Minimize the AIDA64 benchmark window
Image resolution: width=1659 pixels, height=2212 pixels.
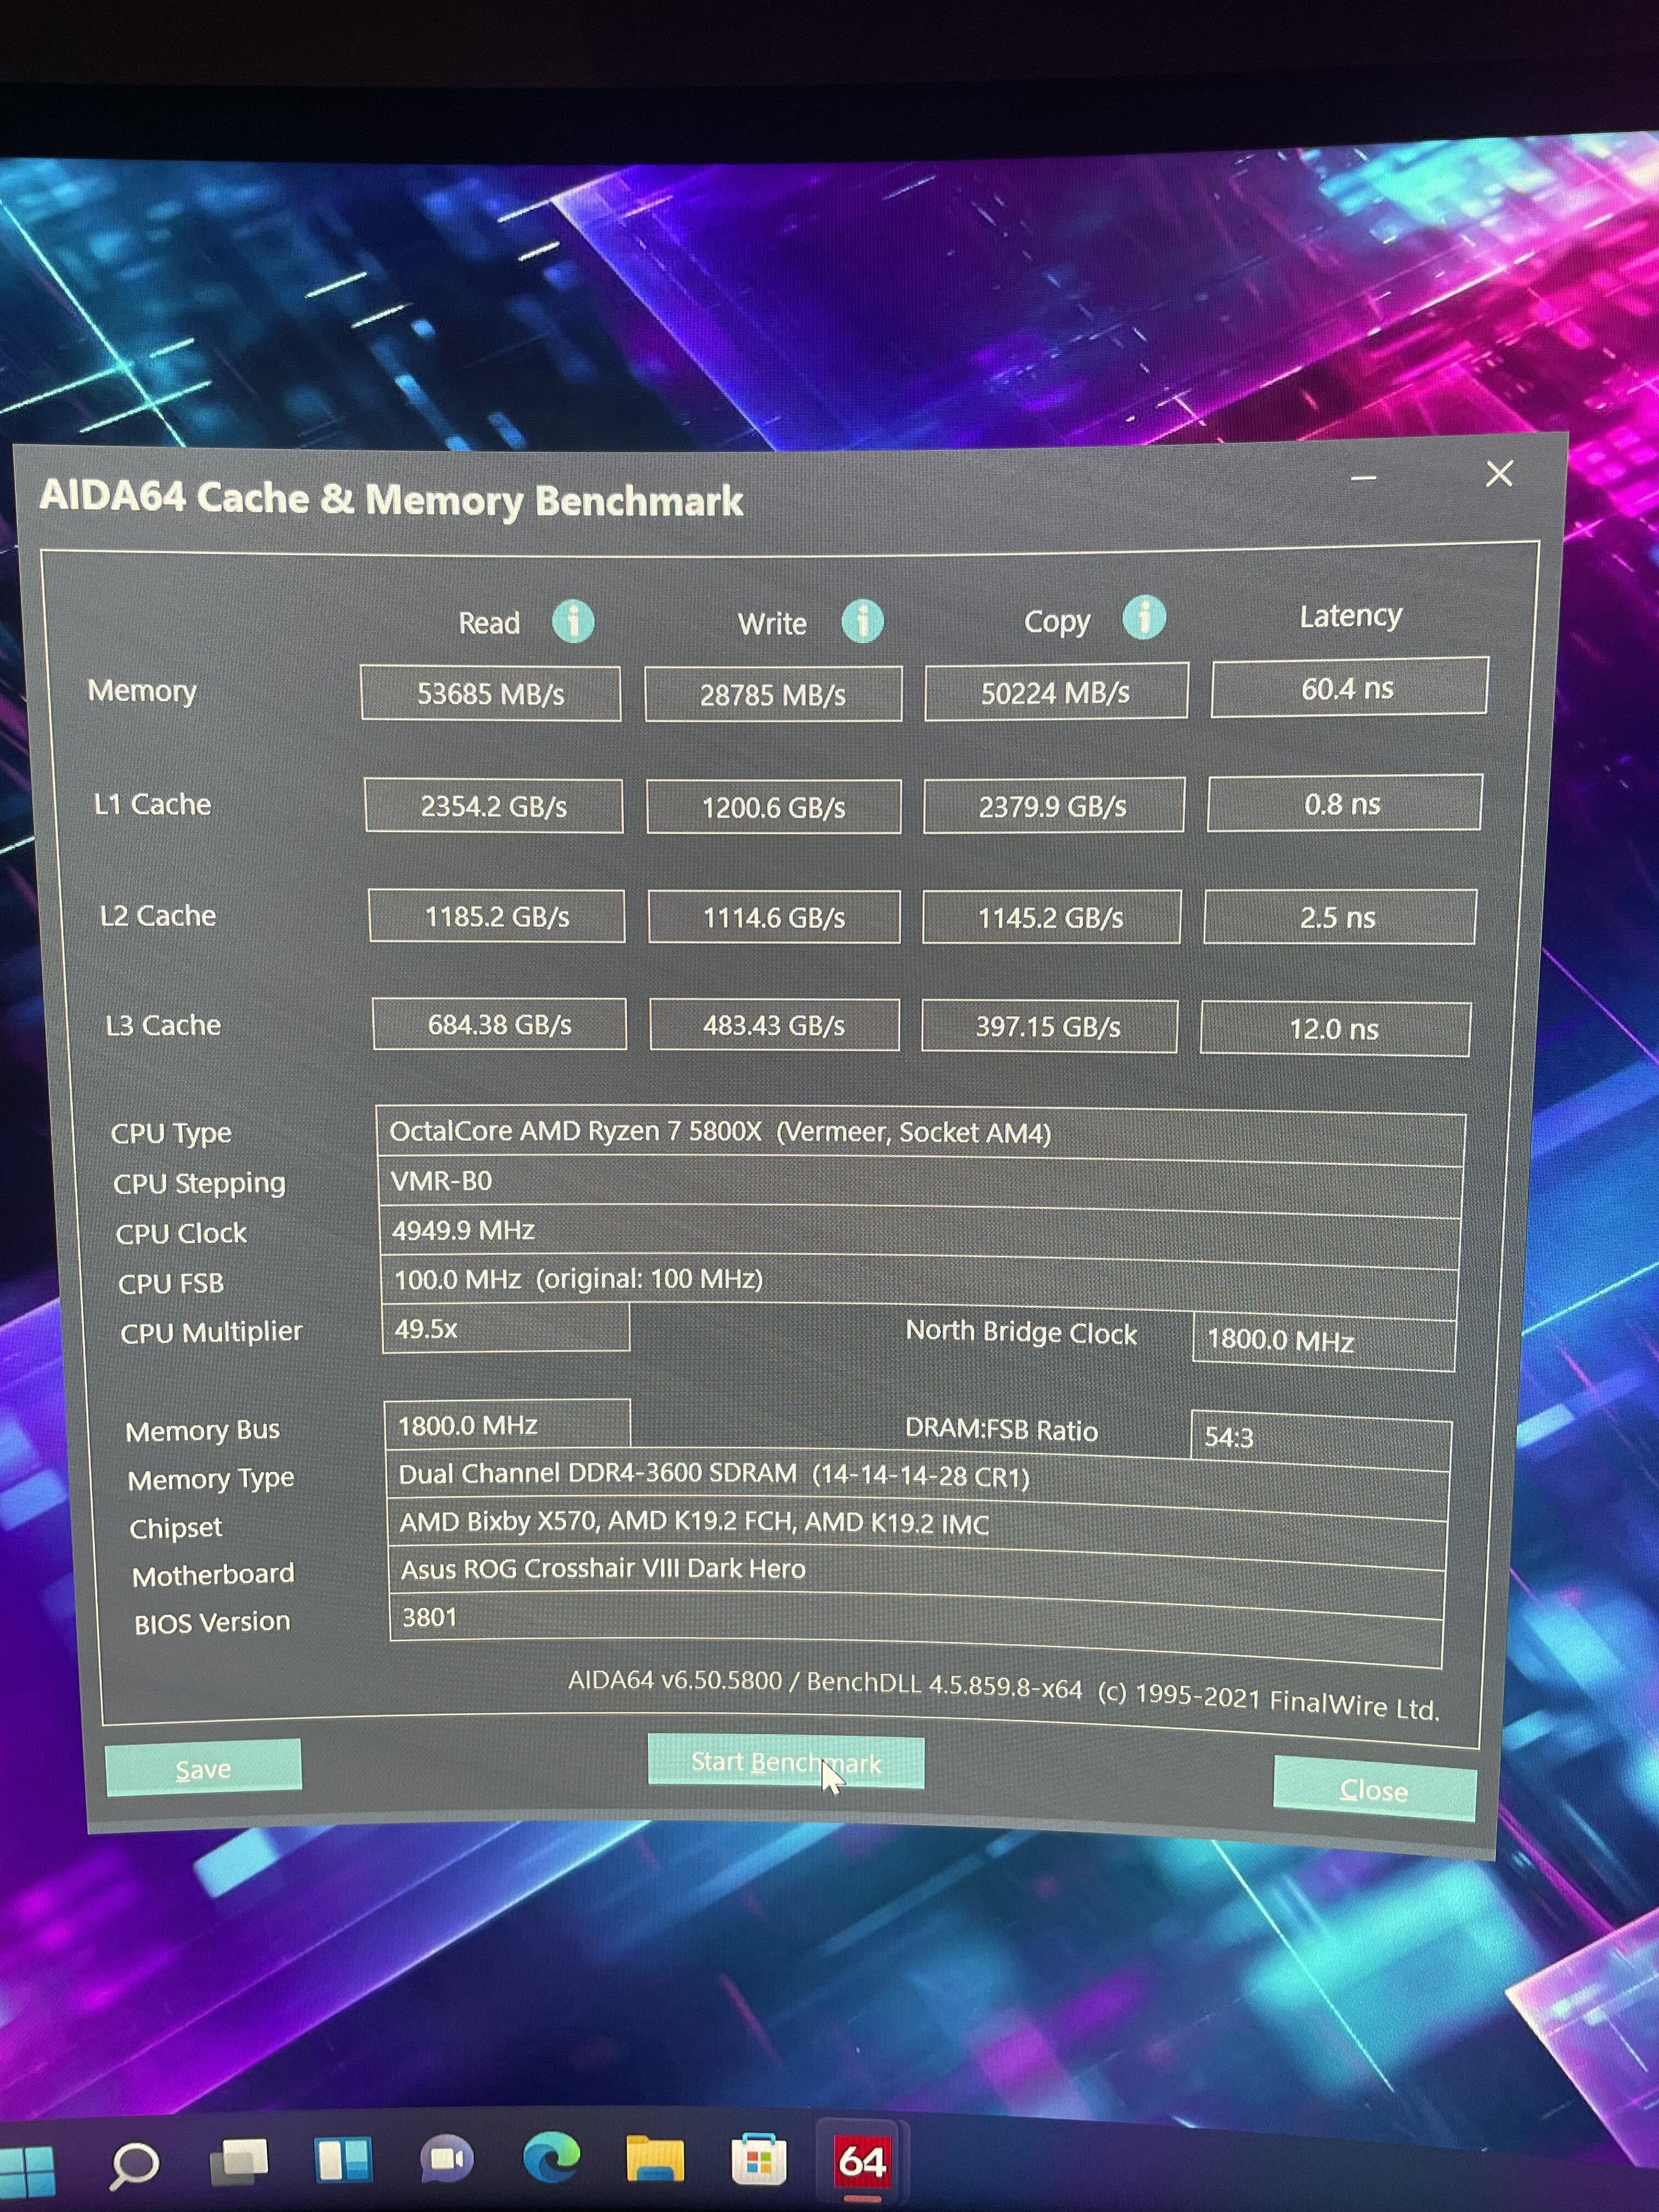[1363, 478]
